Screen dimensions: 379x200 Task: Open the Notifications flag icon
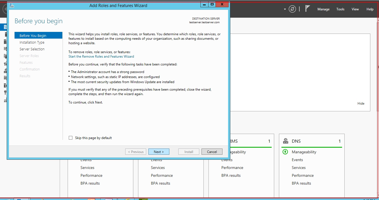pos(307,9)
